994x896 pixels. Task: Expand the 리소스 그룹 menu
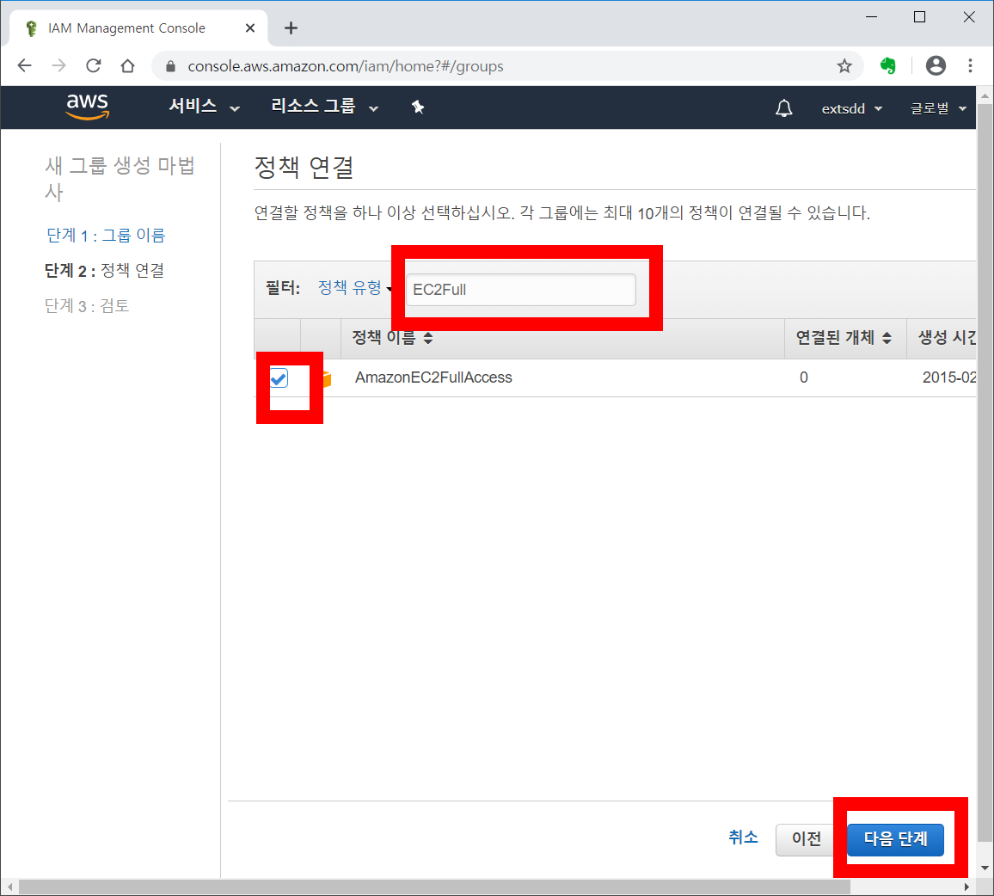pyautogui.click(x=324, y=107)
